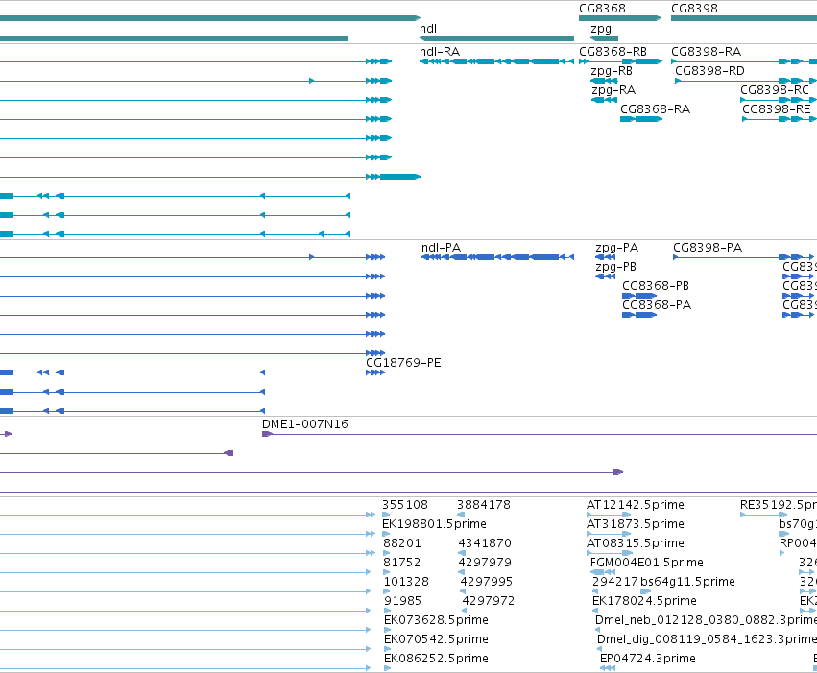The width and height of the screenshot is (817, 673).
Task: Open the CG8368-RA transcript label
Action: pyautogui.click(x=655, y=109)
